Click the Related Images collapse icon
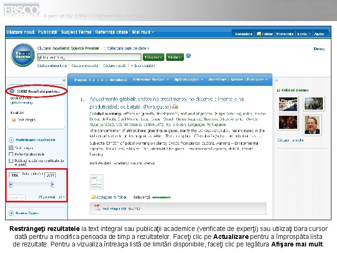The image size is (337, 253). pos(278,90)
